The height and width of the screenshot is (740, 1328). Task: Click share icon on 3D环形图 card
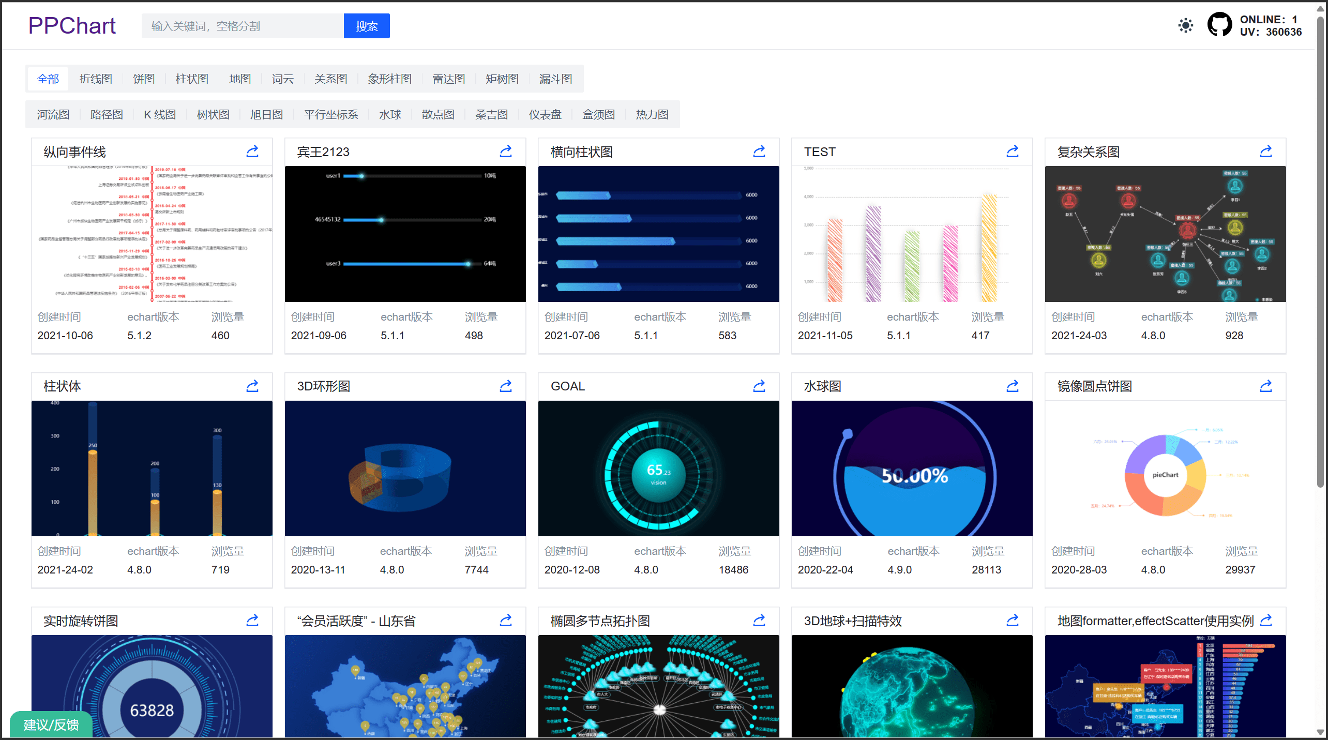(x=506, y=386)
